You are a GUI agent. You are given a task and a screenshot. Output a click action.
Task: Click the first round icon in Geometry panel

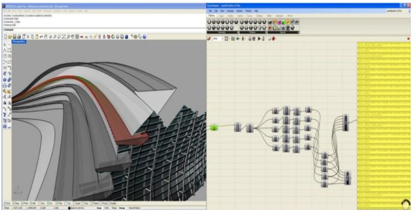[209, 22]
